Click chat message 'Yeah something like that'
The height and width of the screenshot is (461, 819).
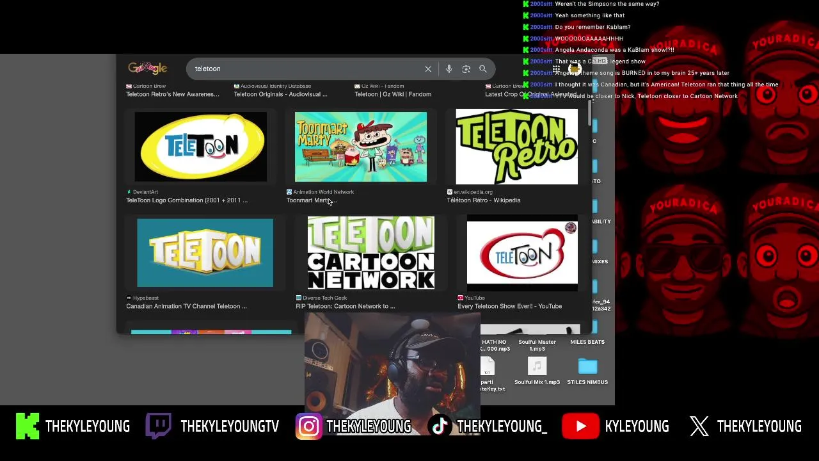[590, 15]
